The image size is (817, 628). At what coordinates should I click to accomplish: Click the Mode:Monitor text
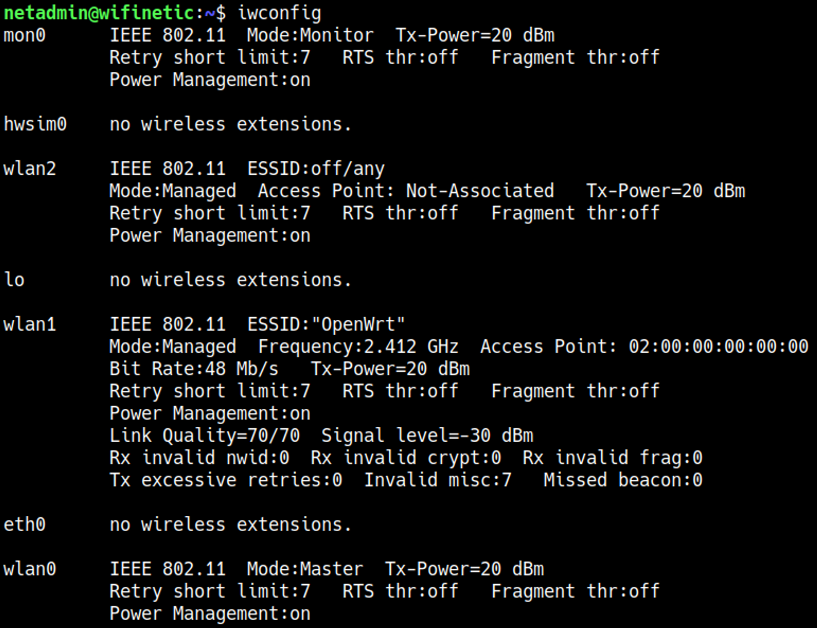(310, 36)
